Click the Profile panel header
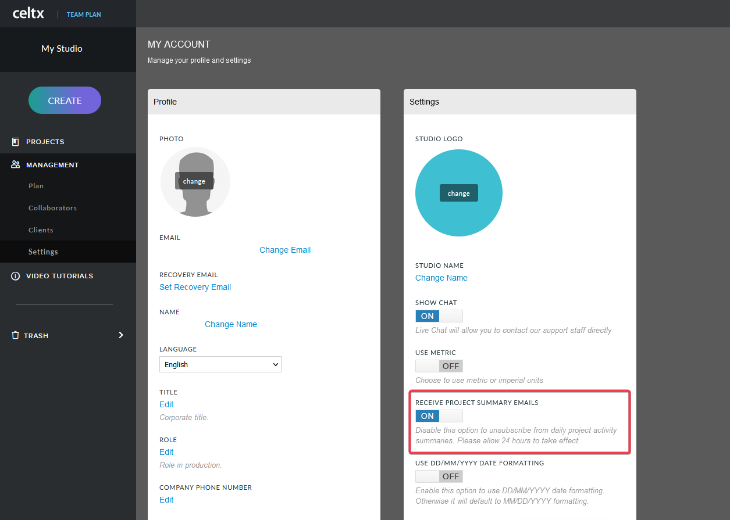 point(264,102)
